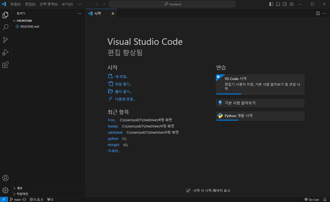Go forward with the right arrow
The image size is (330, 202).
pyautogui.click(x=104, y=4)
